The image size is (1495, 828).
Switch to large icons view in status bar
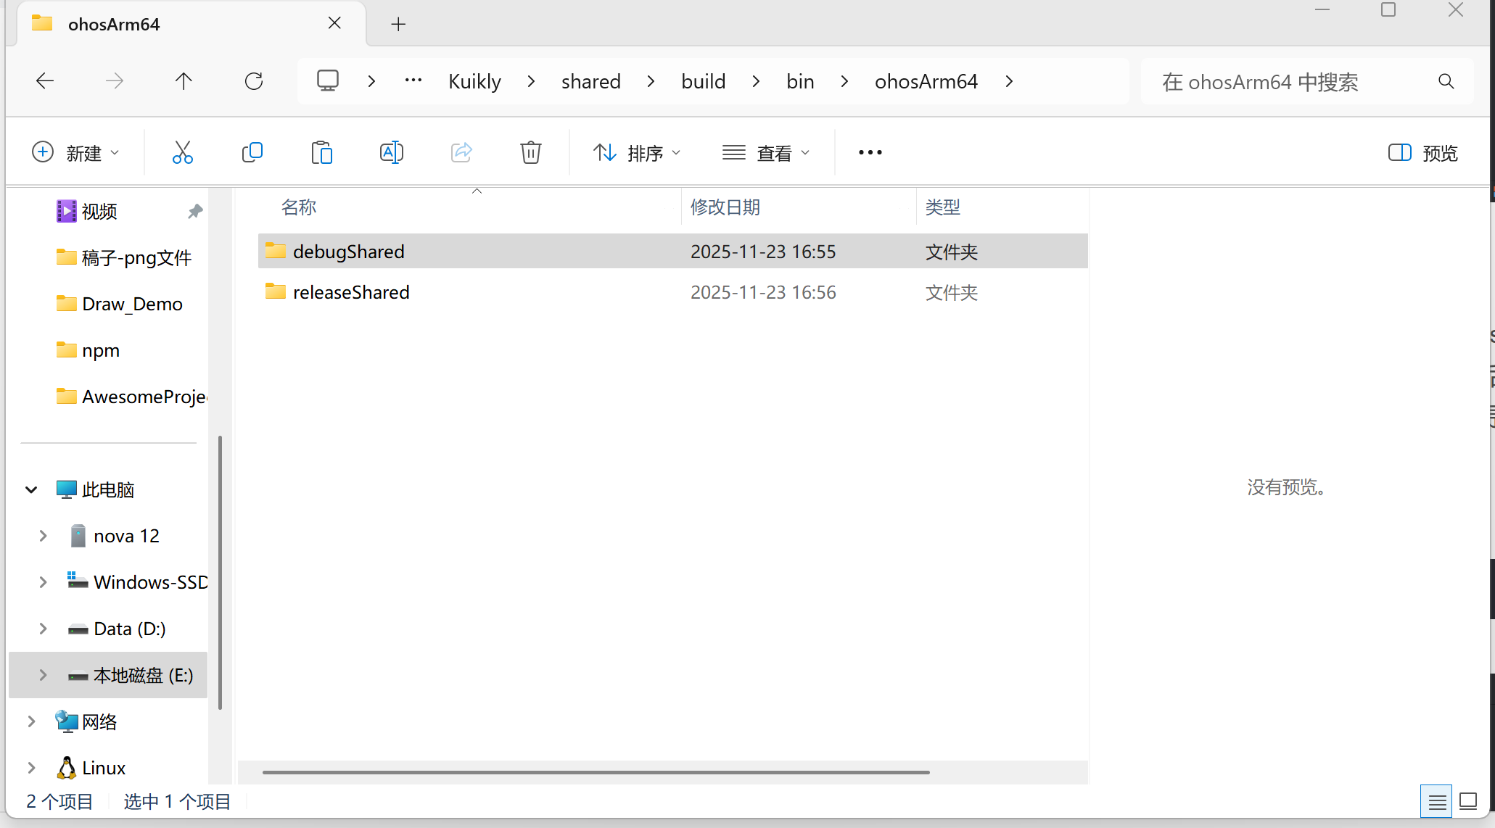click(x=1468, y=801)
